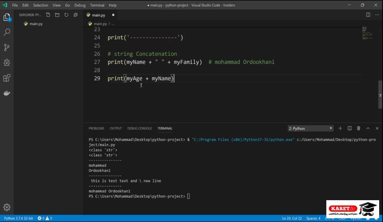Open the Debug menu
This screenshot has height=222, width=383.
pos(80,5)
